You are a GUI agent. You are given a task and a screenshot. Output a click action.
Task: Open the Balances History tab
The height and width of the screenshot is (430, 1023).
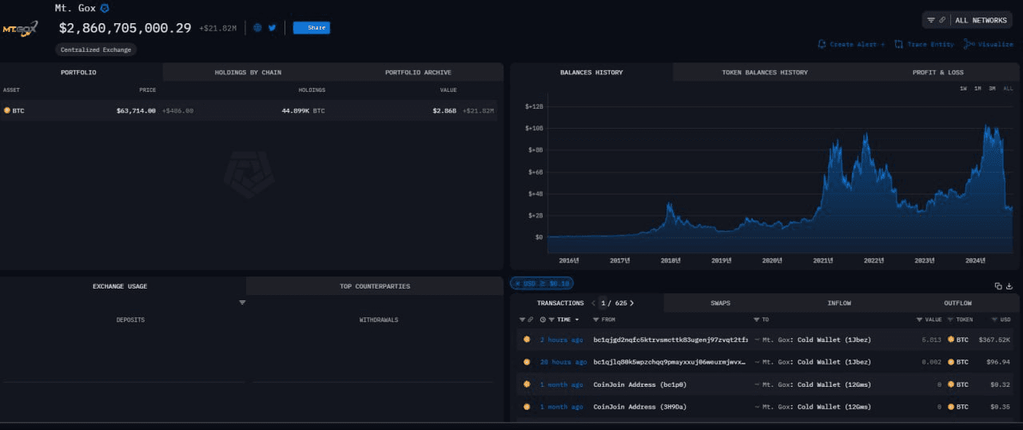(x=591, y=72)
